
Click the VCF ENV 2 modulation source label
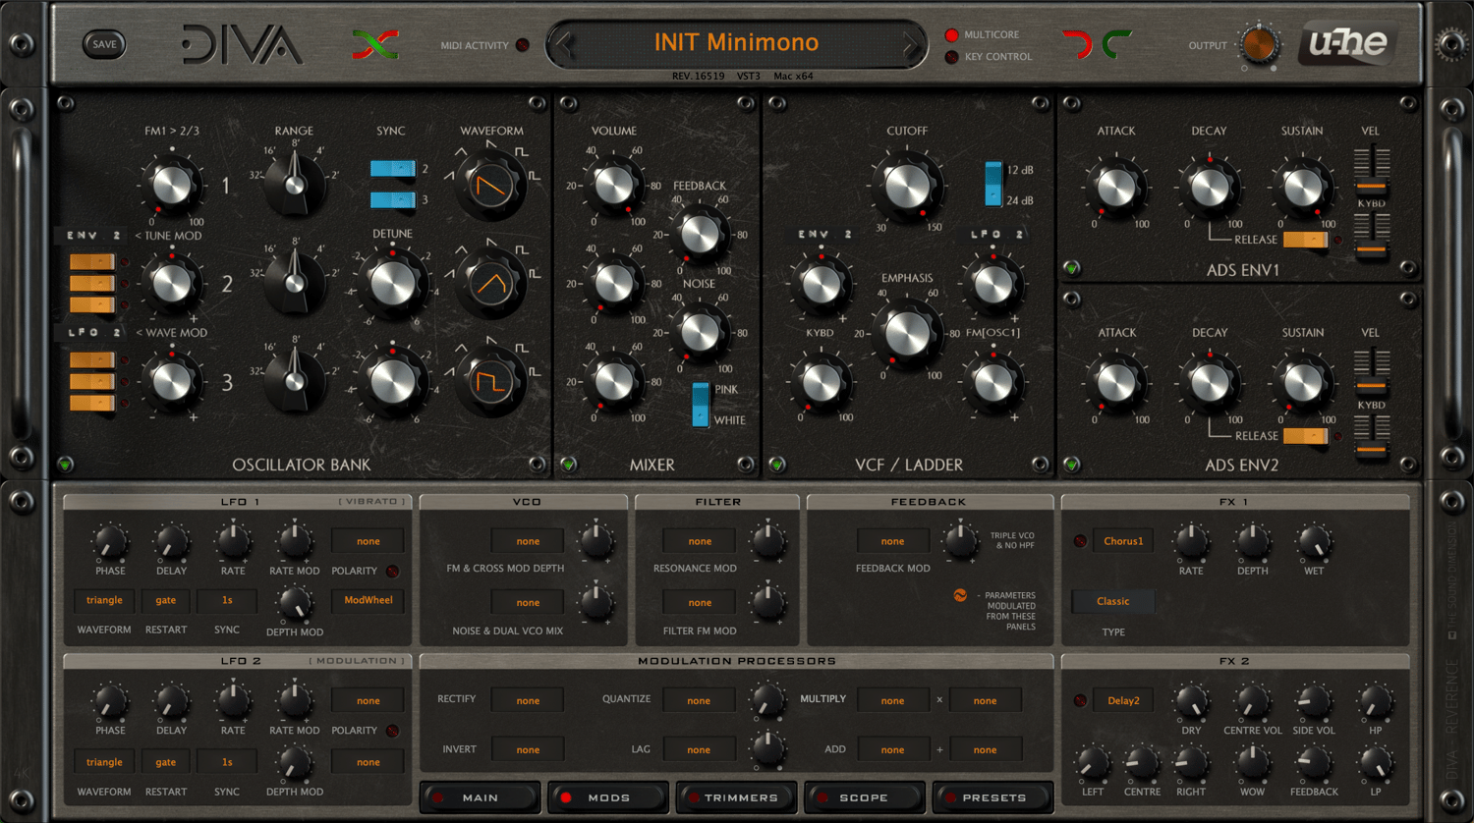823,235
